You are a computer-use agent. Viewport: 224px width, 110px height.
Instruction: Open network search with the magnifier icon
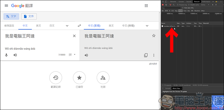click(174, 5)
